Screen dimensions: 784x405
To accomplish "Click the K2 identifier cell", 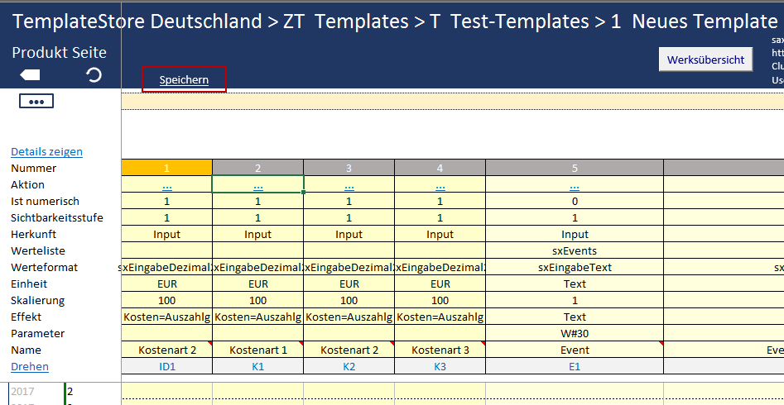I will pos(349,366).
